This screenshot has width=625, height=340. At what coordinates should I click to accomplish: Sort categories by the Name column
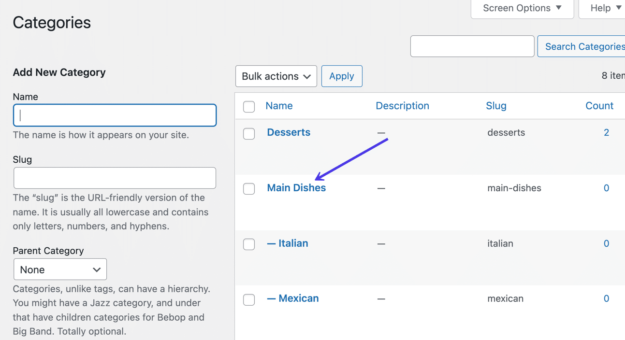(x=278, y=105)
